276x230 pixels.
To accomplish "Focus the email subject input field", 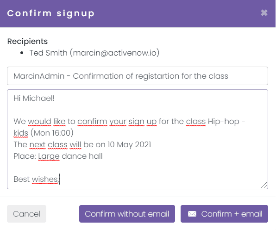I will (x=138, y=76).
